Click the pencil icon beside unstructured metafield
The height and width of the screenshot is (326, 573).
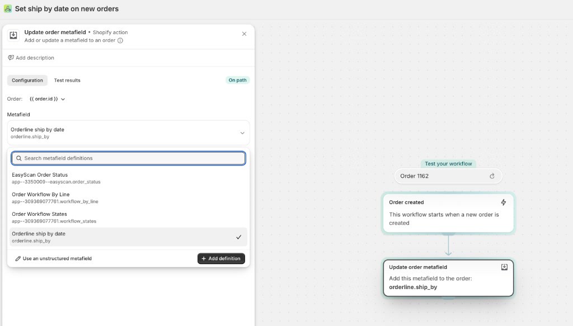(18, 258)
